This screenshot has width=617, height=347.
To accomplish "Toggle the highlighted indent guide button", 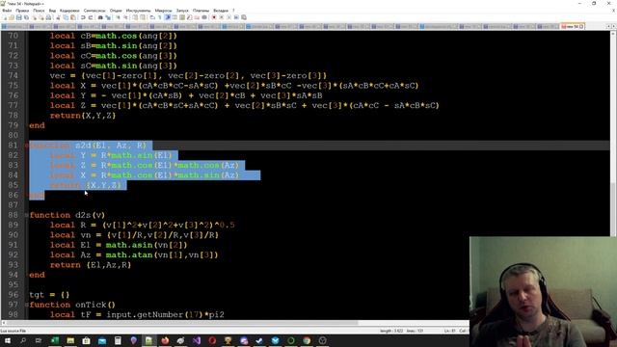I will coord(167,17).
